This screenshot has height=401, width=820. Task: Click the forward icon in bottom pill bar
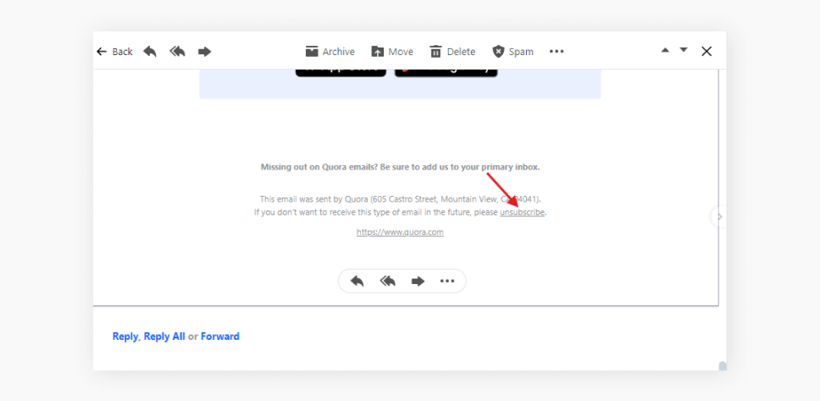pos(418,281)
